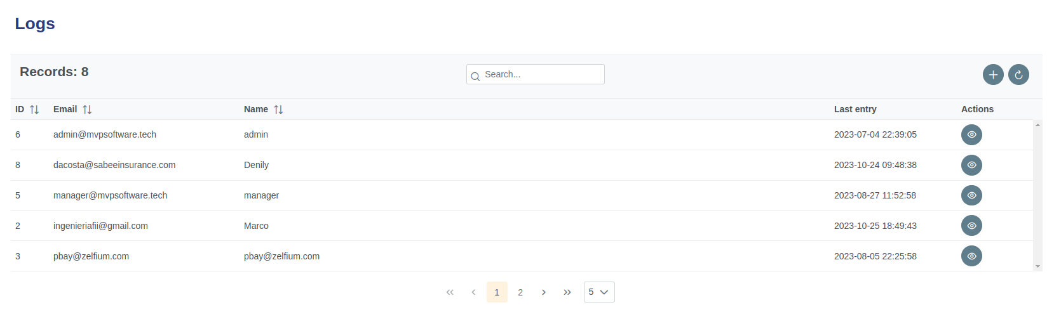Sort table by Email column

pyautogui.click(x=87, y=110)
